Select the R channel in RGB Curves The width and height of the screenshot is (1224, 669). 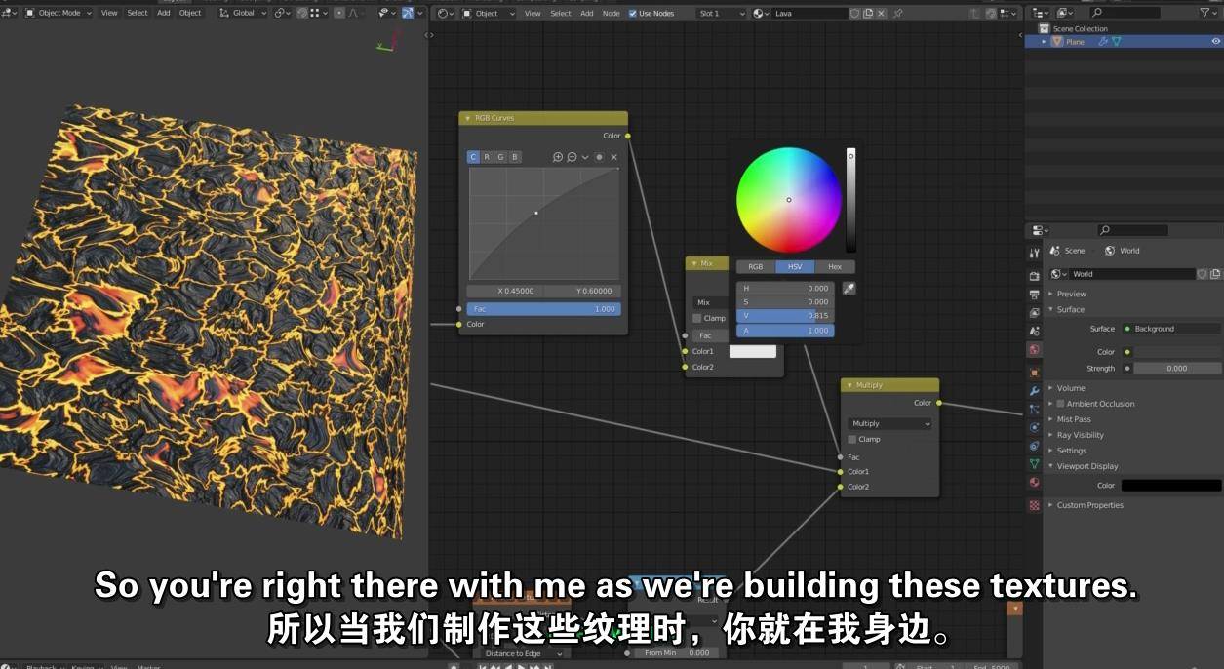[487, 157]
